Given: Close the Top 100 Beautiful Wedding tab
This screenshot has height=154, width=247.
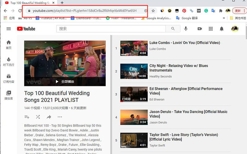Looking at the screenshot, I should 53,3.
